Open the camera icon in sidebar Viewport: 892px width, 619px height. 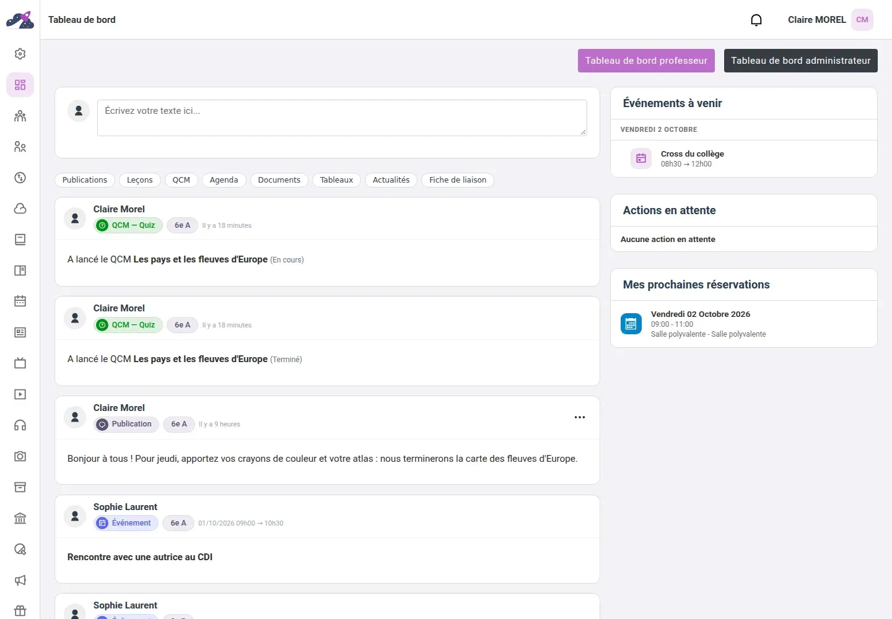[20, 456]
